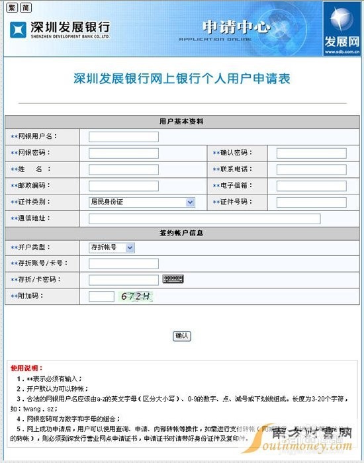This screenshot has width=364, height=463.
Task: Click the 通信地址 label
Action: (x=30, y=218)
